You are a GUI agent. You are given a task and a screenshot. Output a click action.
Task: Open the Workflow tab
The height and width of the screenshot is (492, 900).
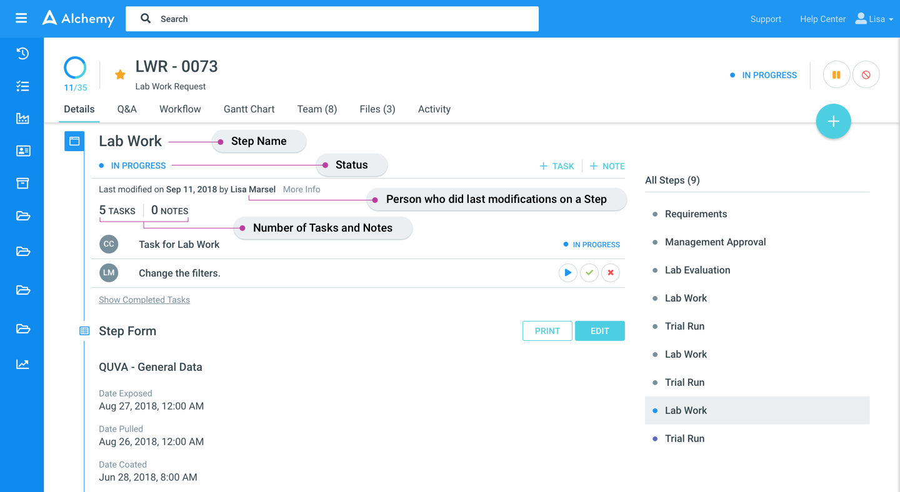(180, 109)
